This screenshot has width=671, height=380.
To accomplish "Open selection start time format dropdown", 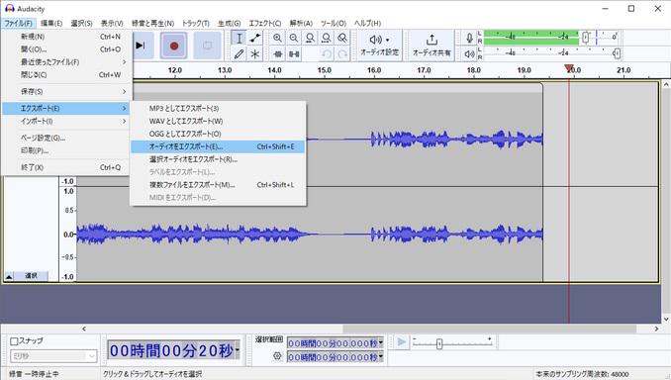I will 380,343.
